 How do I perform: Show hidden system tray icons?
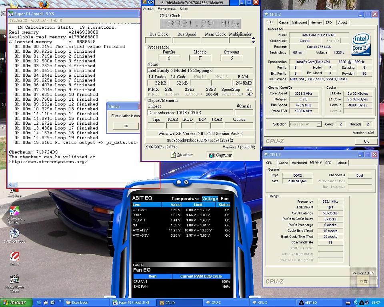click(356, 303)
